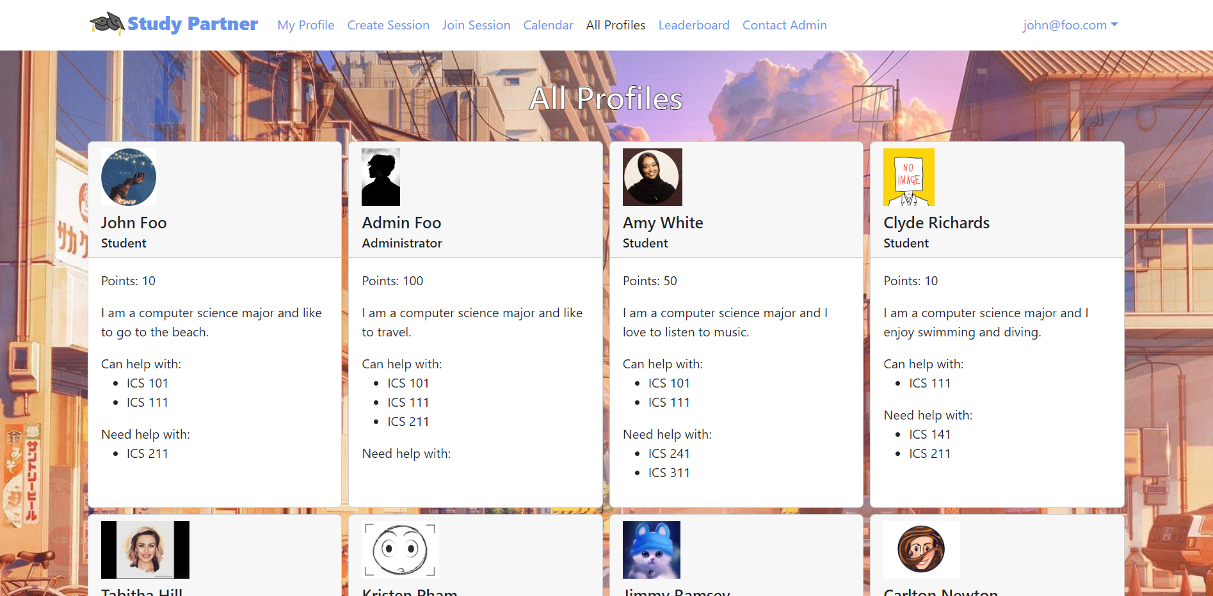
Task: Click Admin Foo's silhouette avatar
Action: 381,177
